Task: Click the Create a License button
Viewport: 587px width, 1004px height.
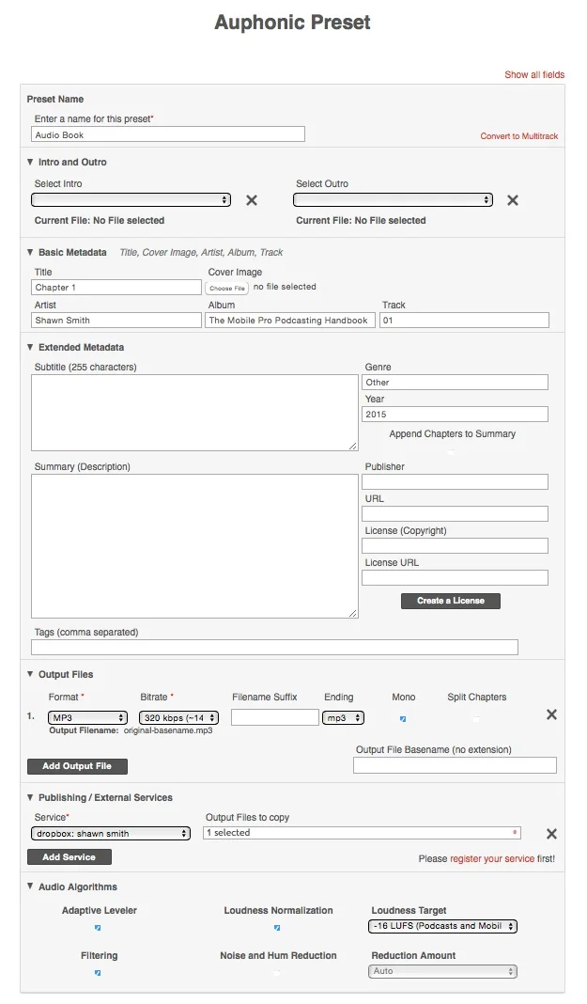Action: (x=451, y=601)
